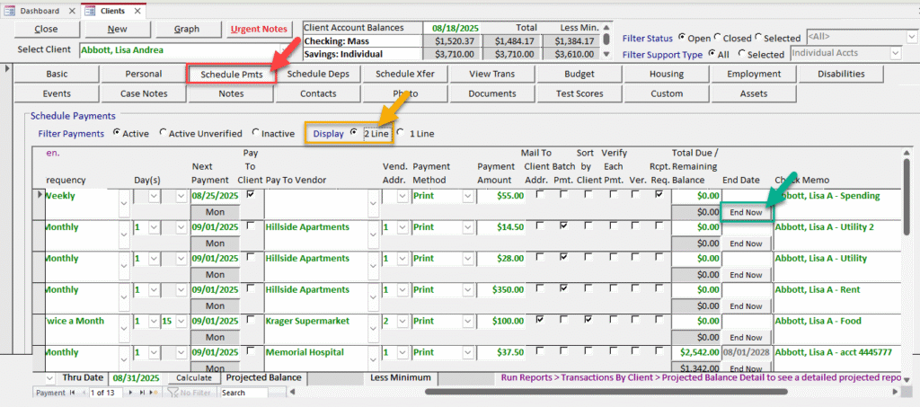The width and height of the screenshot is (920, 407).
Task: Expand Payment Method dropdown for Weekly payment
Action: [x=467, y=196]
